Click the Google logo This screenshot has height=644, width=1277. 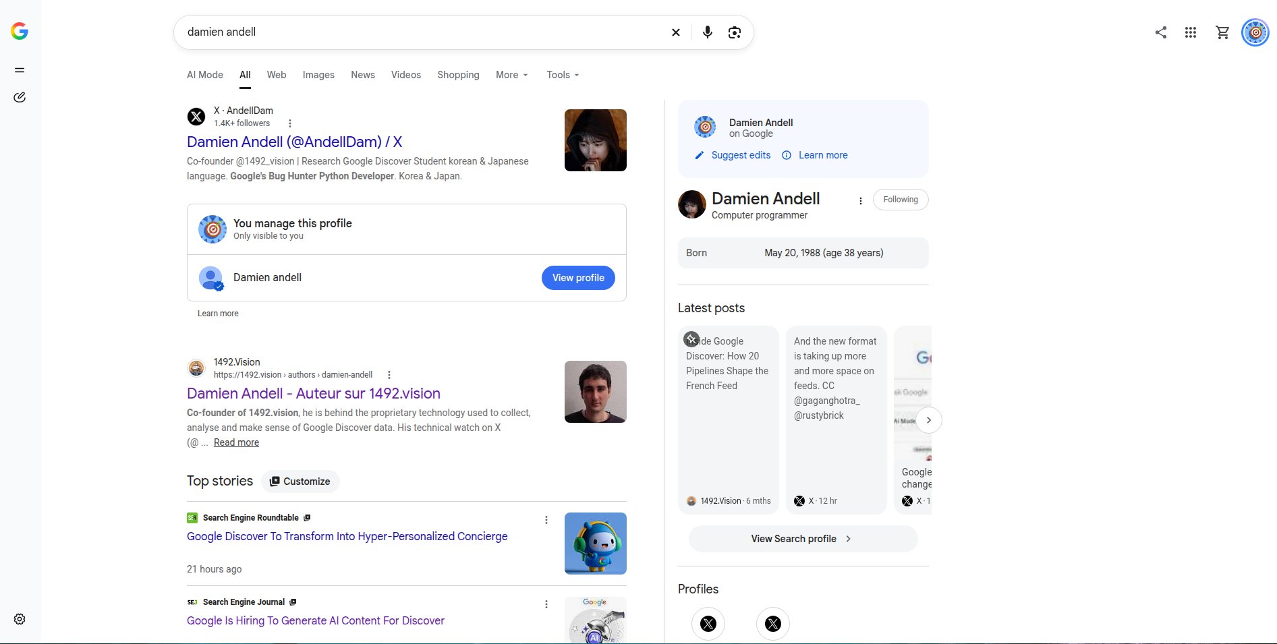coord(20,31)
